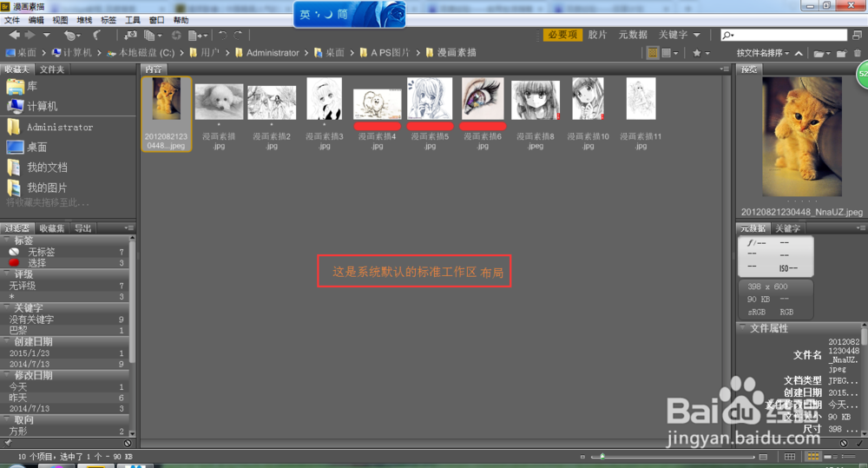Delete item with the trash icon
This screenshot has height=468, width=868.
click(858, 53)
